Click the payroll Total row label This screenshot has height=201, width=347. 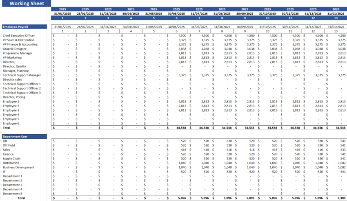tap(7, 128)
